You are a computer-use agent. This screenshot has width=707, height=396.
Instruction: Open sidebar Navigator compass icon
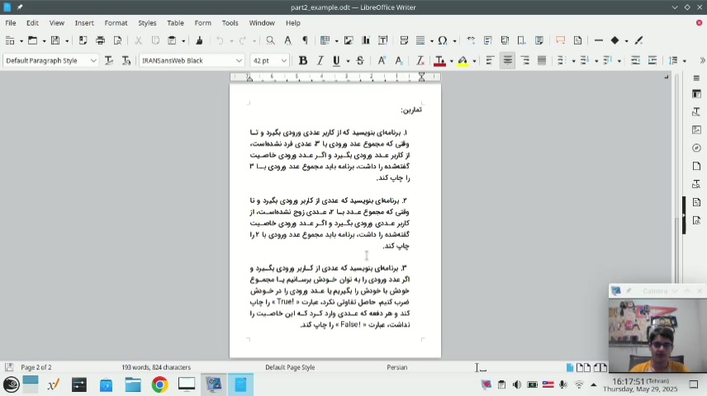tap(696, 148)
